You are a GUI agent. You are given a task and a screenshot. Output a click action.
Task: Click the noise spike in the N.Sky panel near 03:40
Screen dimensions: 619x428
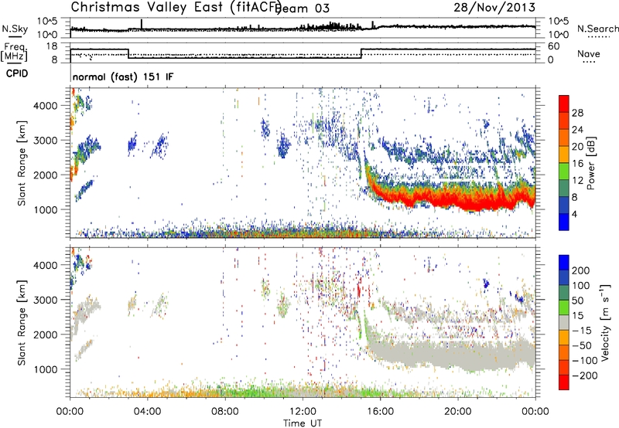[x=142, y=24]
